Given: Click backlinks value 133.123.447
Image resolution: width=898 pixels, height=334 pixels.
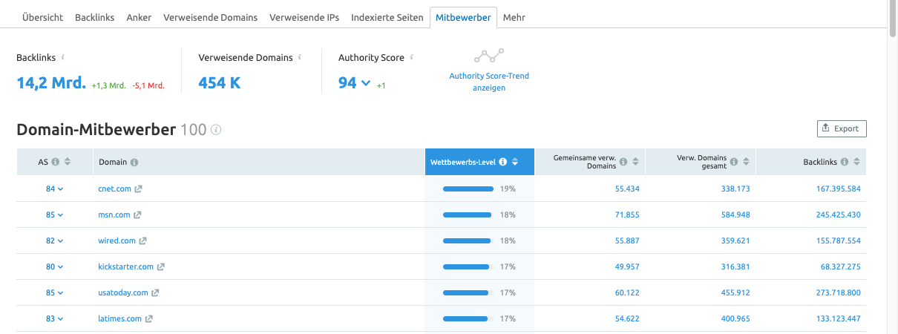Looking at the screenshot, I should tap(837, 319).
